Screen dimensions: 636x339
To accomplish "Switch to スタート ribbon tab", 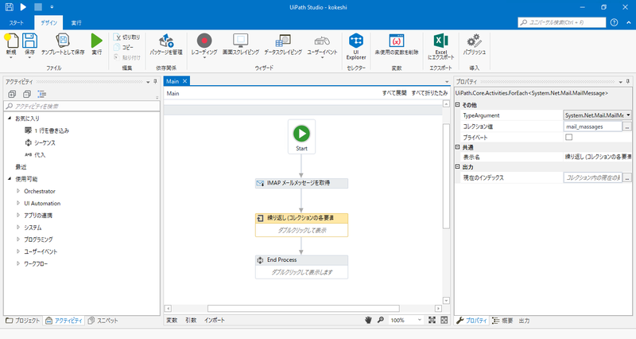I will [16, 23].
